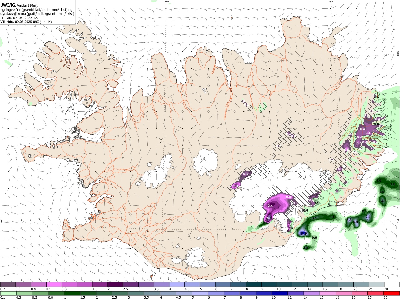Click the 6.3 rainfall value offshore
The image size is (400, 300).
pos(349,220)
